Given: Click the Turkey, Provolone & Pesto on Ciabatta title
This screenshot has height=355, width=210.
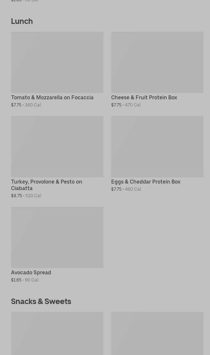Looking at the screenshot, I should pos(46,185).
